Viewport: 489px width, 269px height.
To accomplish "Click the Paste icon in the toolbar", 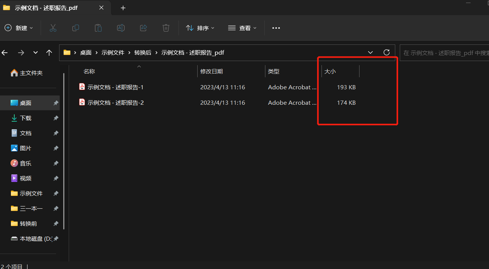I will [98, 28].
